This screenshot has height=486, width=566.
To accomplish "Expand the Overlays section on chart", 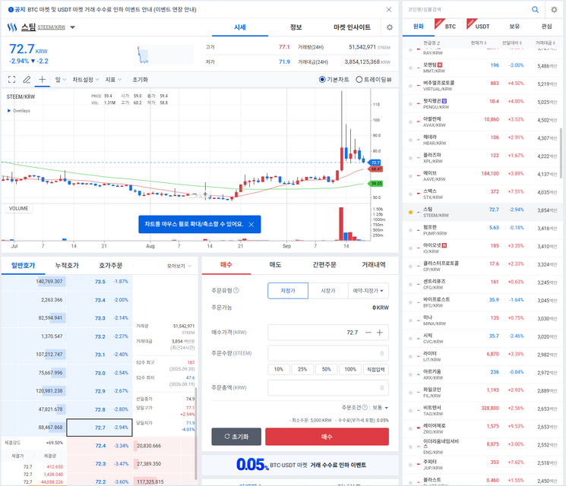I will click(19, 111).
